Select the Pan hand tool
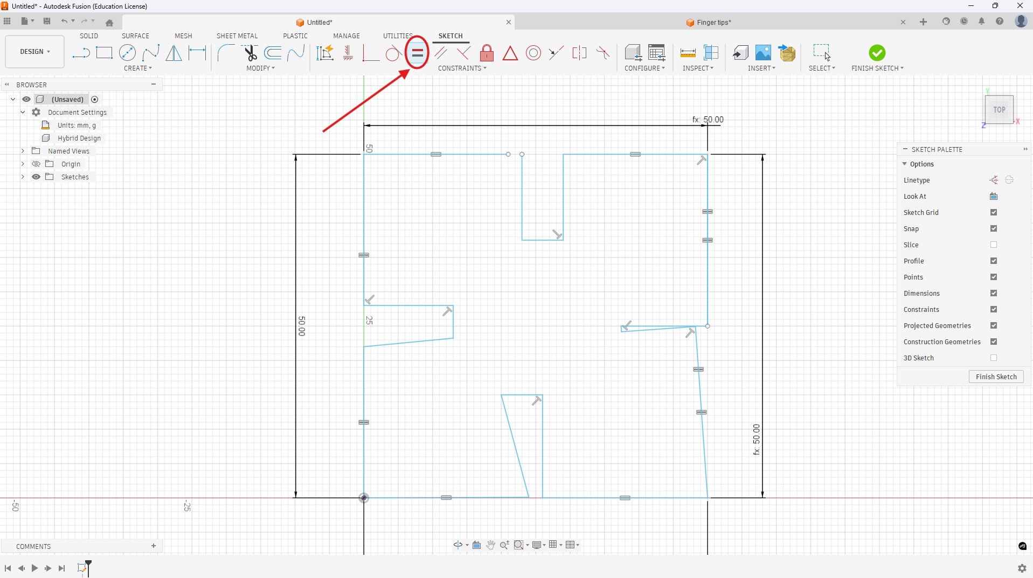1033x578 pixels. [x=490, y=545]
